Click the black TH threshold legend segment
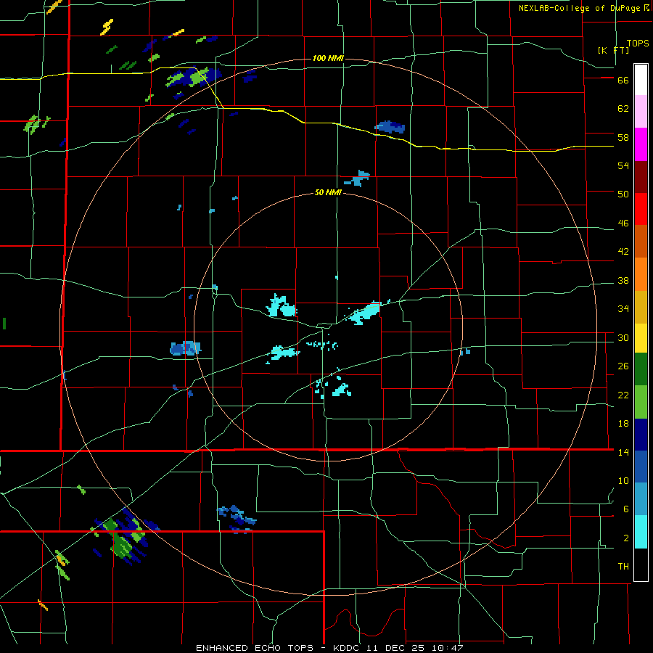Viewport: 653px width, 653px height. tap(641, 564)
